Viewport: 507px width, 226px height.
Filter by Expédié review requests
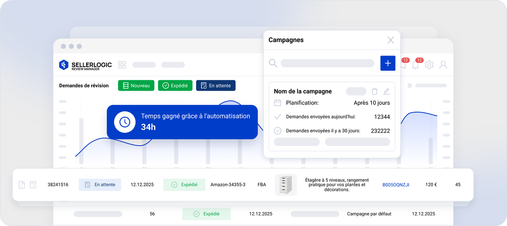pyautogui.click(x=175, y=86)
